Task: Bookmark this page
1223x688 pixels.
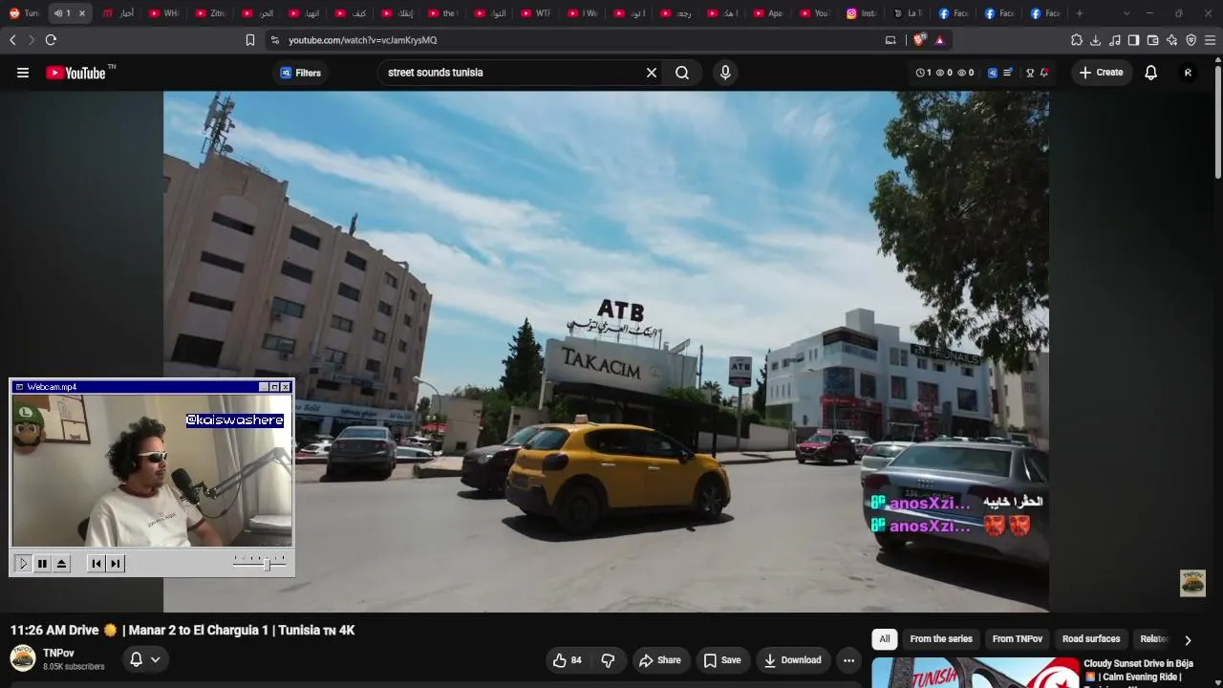Action: point(249,40)
